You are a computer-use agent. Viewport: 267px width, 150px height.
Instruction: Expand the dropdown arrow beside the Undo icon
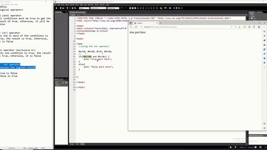click(123, 8)
